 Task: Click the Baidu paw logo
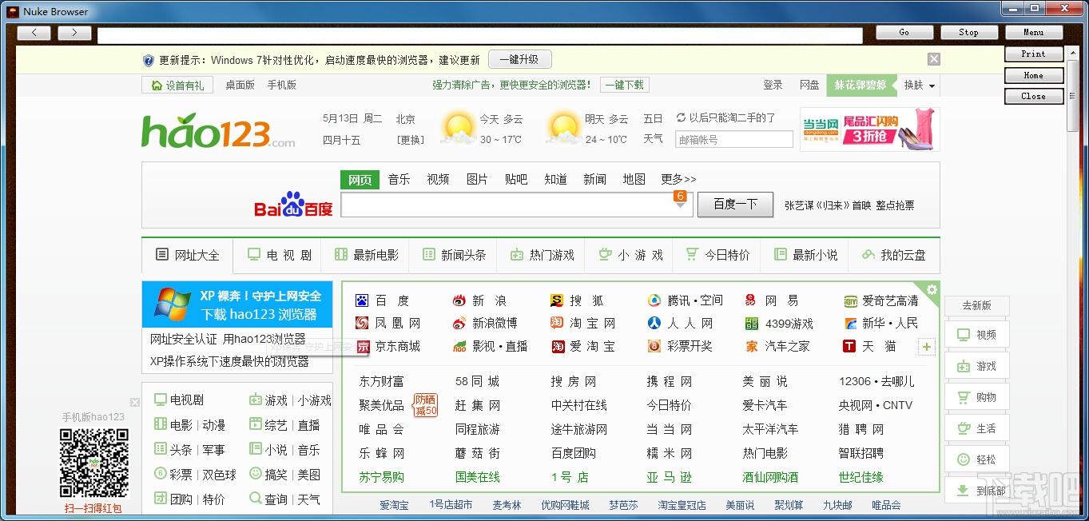(293, 205)
